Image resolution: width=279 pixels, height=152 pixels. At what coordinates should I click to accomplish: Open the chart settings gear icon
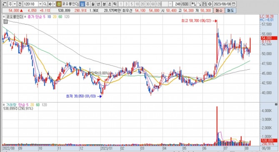tap(210, 4)
